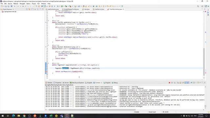Click the New file toolbar icon
This screenshot has height=118, width=210.
[2, 6]
